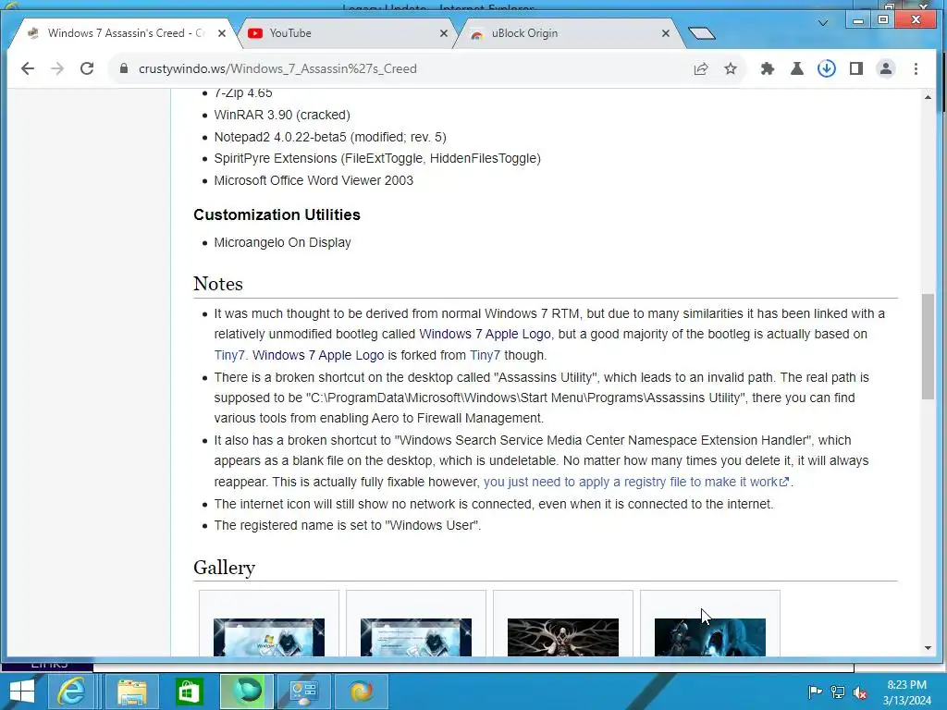
Task: Open the network tray icon
Action: tap(838, 692)
